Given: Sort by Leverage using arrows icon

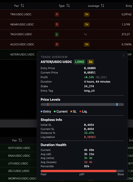Looking at the screenshot, I should click(x=102, y=5).
